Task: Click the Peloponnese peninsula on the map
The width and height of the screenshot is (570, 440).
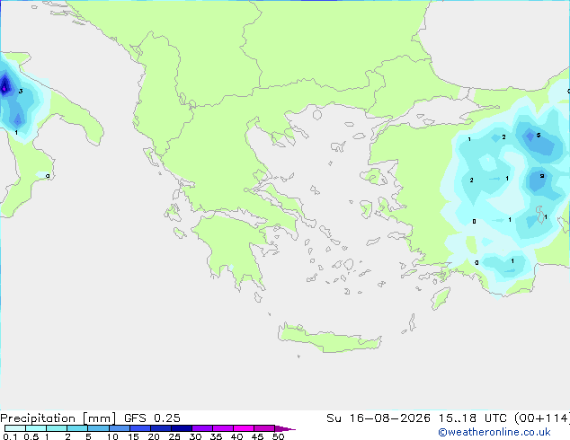Action: (x=233, y=251)
